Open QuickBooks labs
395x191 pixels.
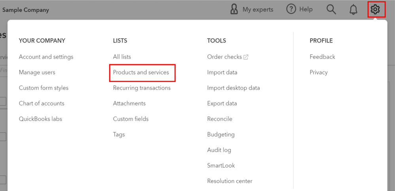[40, 119]
